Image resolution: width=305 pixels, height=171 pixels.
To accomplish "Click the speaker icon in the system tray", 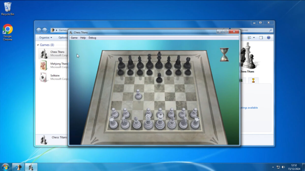I will pyautogui.click(x=283, y=167).
